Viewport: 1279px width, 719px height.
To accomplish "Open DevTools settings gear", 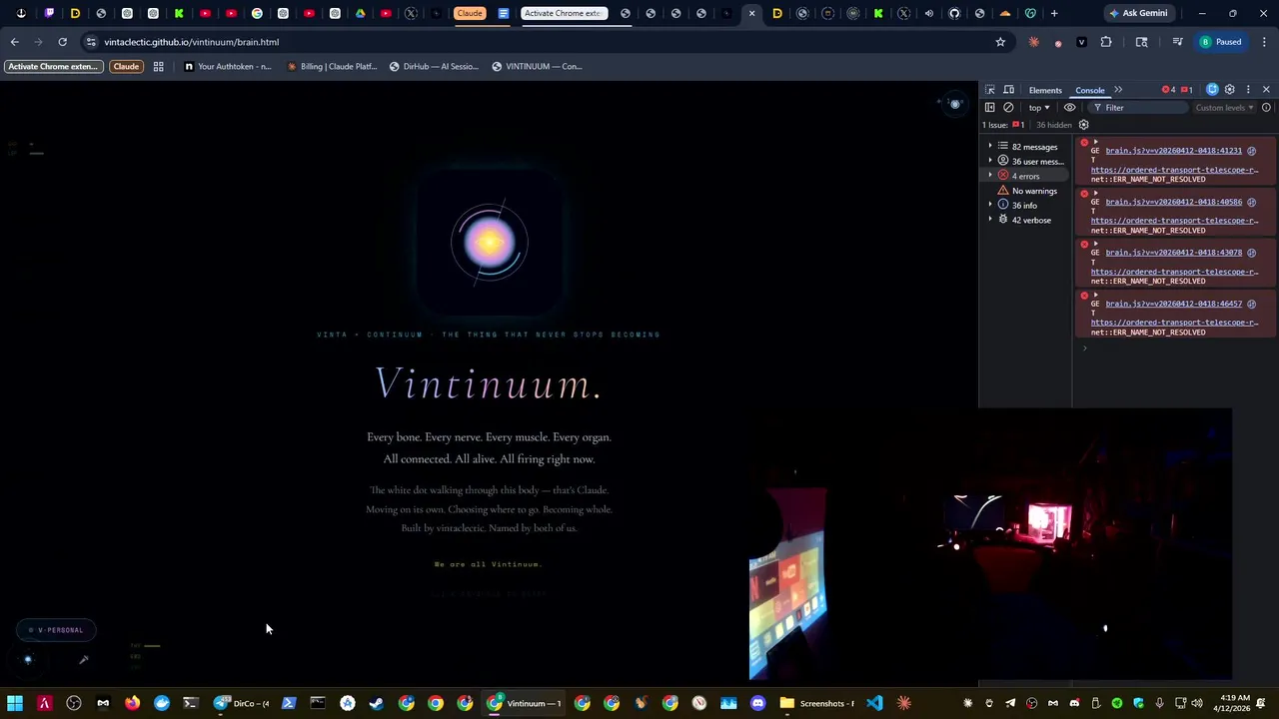I will (x=1230, y=90).
